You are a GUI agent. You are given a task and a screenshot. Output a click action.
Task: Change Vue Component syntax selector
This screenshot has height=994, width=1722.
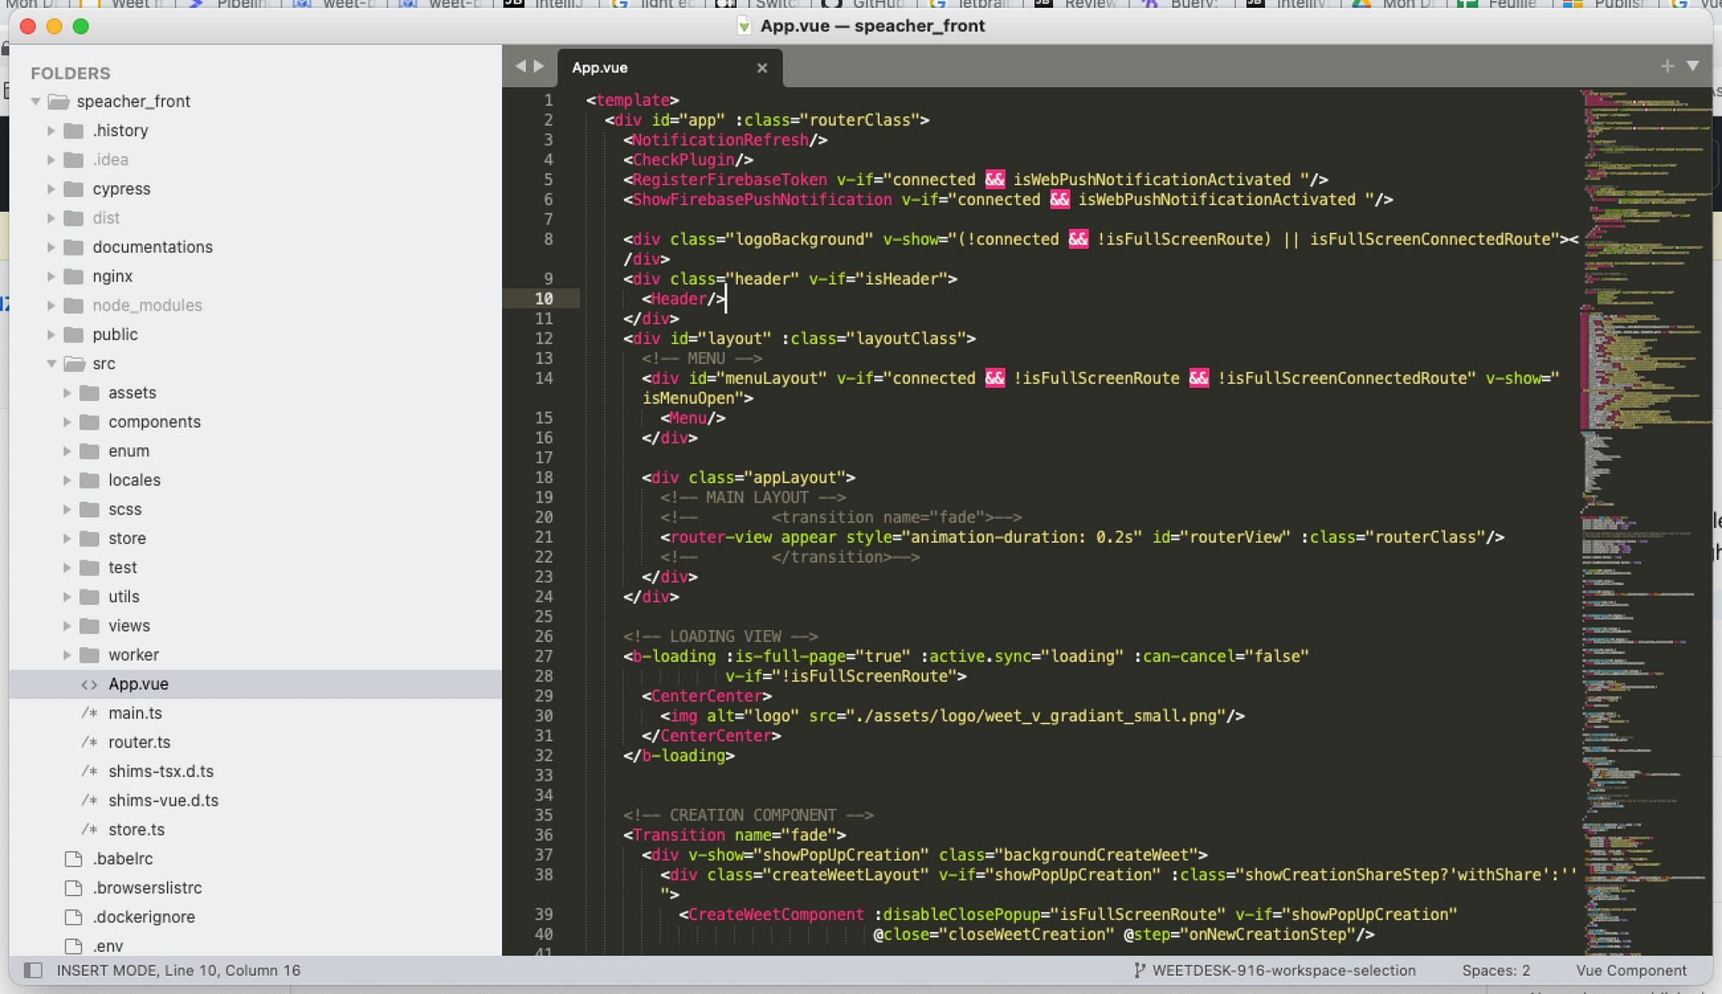click(x=1631, y=970)
